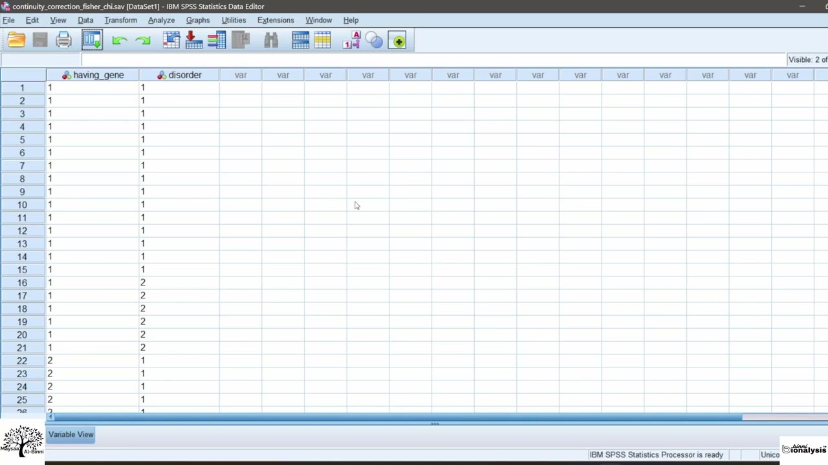This screenshot has height=465, width=828.
Task: Select the having_gene column header
Action: point(93,75)
